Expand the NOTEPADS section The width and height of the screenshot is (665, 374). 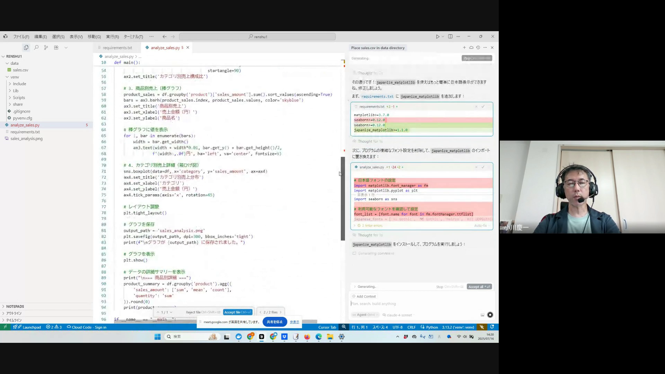(x=15, y=306)
